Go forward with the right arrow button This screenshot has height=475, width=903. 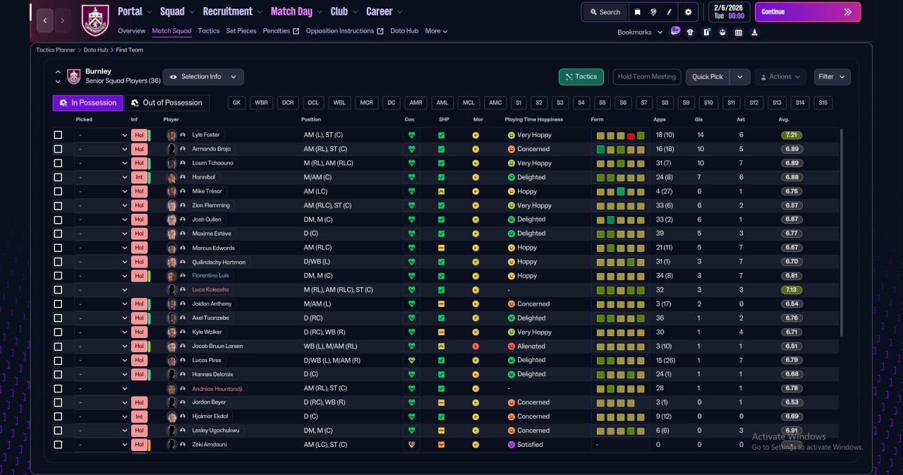[x=63, y=20]
